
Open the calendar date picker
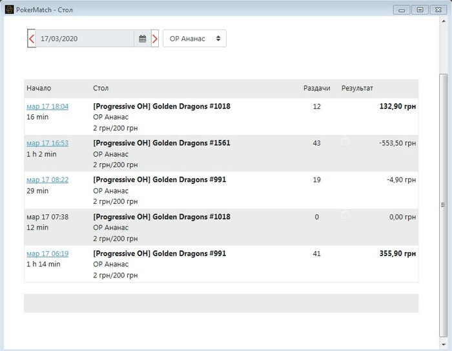click(x=143, y=39)
